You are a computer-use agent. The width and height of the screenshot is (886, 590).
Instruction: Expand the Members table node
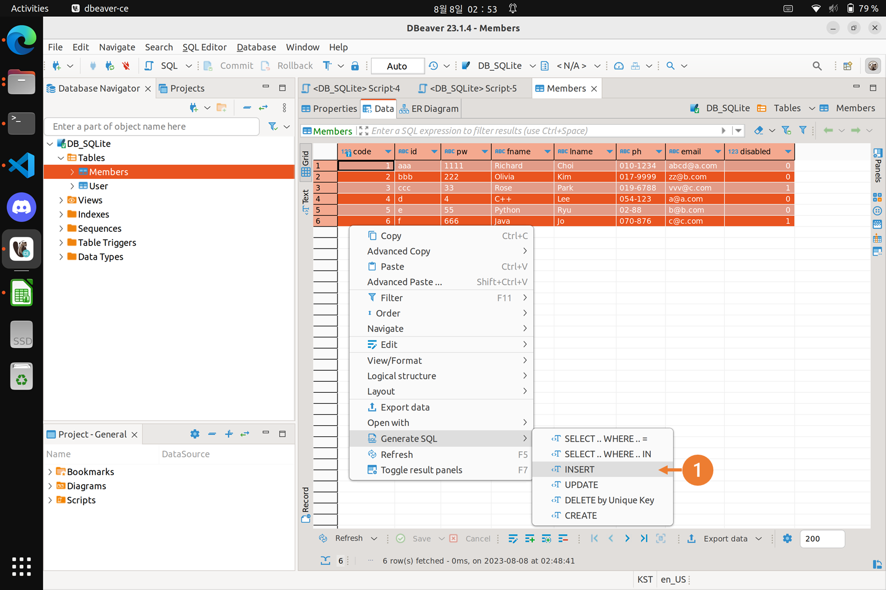pos(72,172)
